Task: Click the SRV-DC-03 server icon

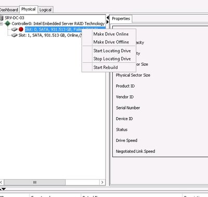Action: (x=2, y=18)
